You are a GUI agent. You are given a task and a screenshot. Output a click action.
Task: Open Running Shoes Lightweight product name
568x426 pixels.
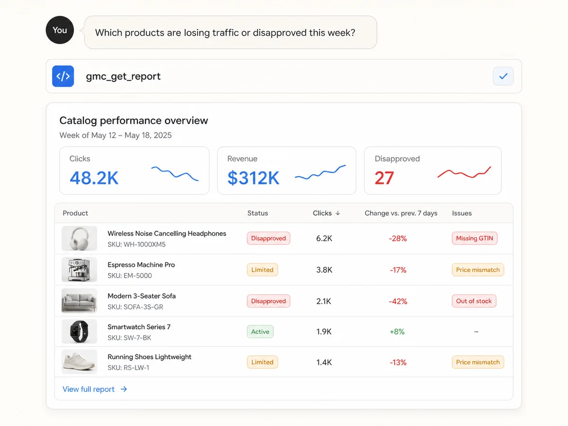pyautogui.click(x=150, y=357)
